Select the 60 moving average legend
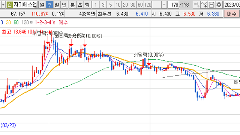240x135 pixels. (x=16, y=22)
